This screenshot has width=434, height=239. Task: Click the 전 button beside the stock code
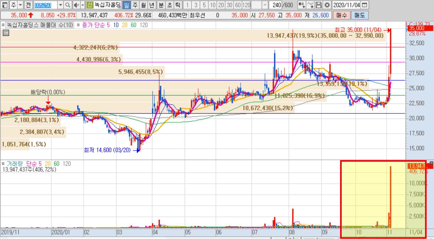(x=29, y=5)
